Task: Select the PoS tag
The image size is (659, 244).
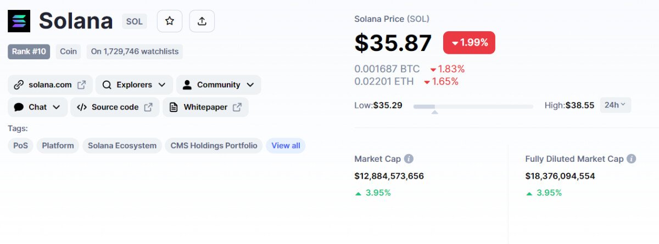Action: [20, 145]
